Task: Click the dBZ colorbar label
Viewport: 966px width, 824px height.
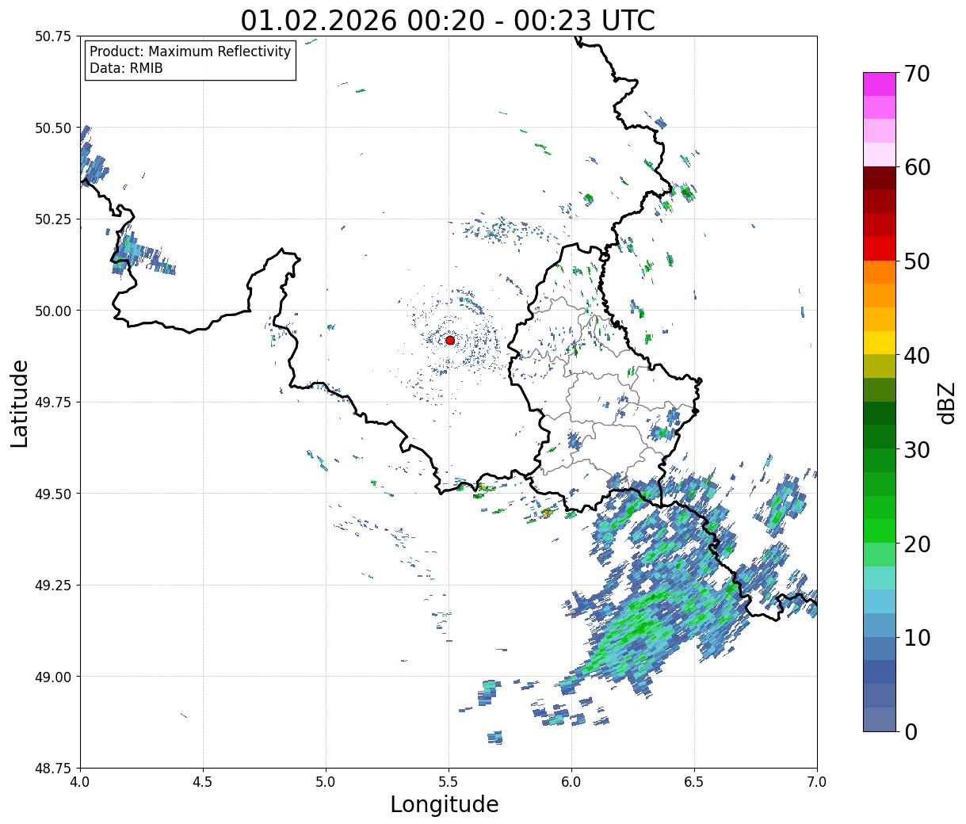Action: [946, 402]
